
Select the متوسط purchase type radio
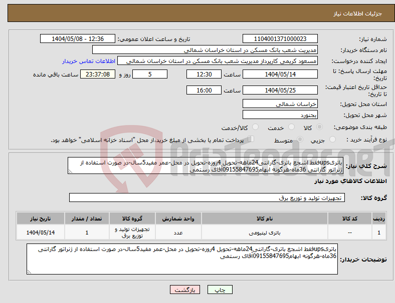300,139
